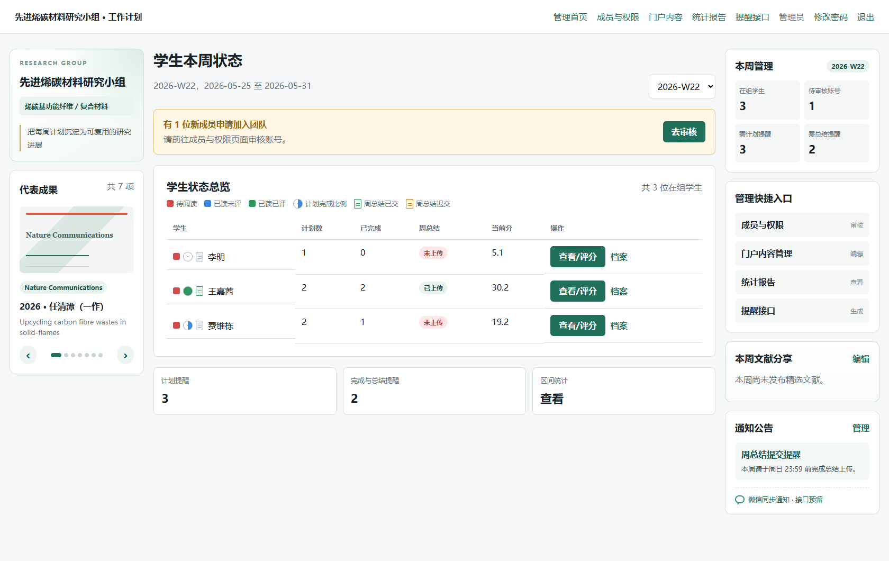The height and width of the screenshot is (561, 889).
Task: Click the 完成与总结提醒 card showing 2
Action: click(x=434, y=391)
